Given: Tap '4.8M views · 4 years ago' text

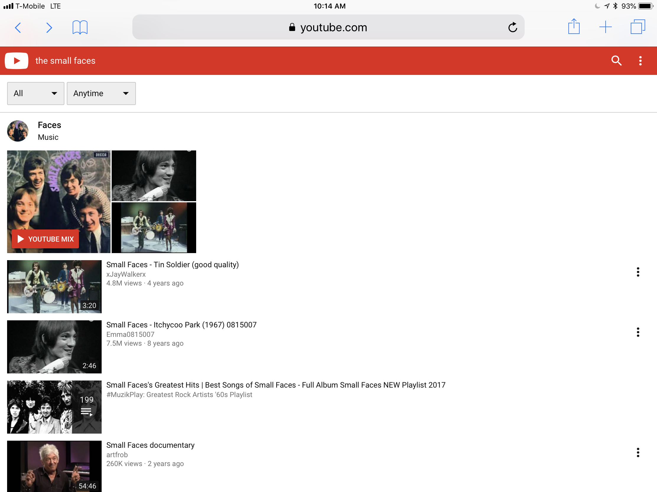Looking at the screenshot, I should pos(145,283).
